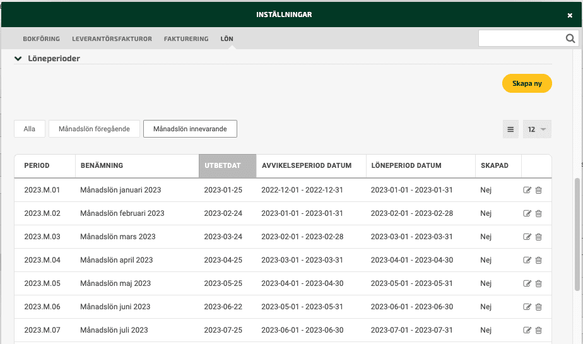This screenshot has width=583, height=344.
Task: Close the Inställningar dialog
Action: pyautogui.click(x=570, y=15)
